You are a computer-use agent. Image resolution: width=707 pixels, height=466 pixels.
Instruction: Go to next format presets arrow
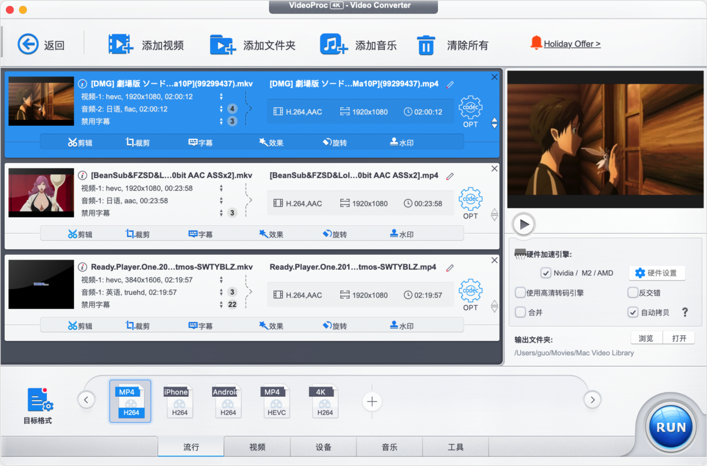coord(593,399)
